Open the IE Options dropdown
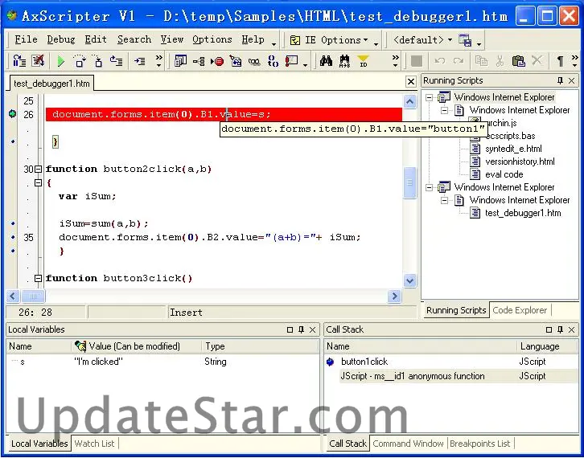The width and height of the screenshot is (584, 458). pos(329,40)
